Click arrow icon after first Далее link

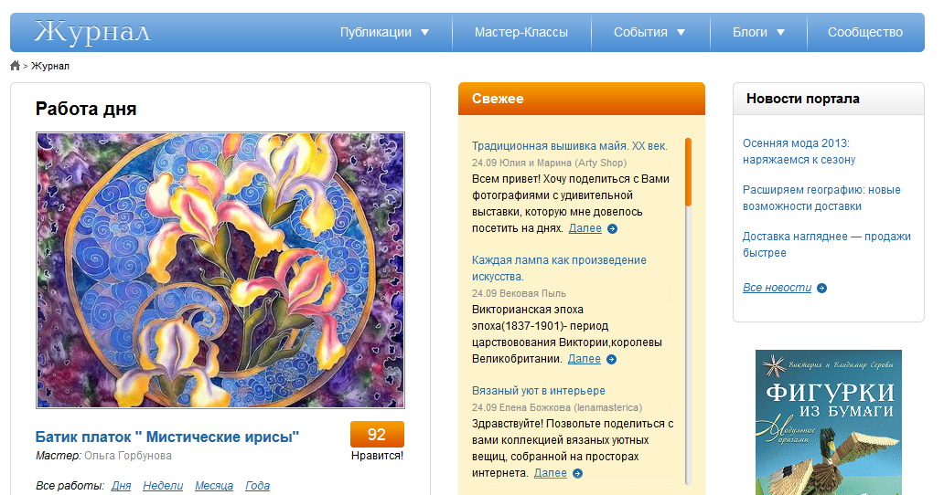[612, 229]
